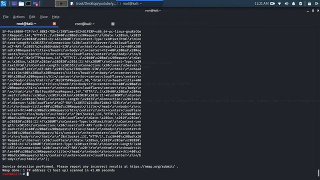
Task: Click the 'SF:ody>\r\n</html>' last output line
Action: 25,159
